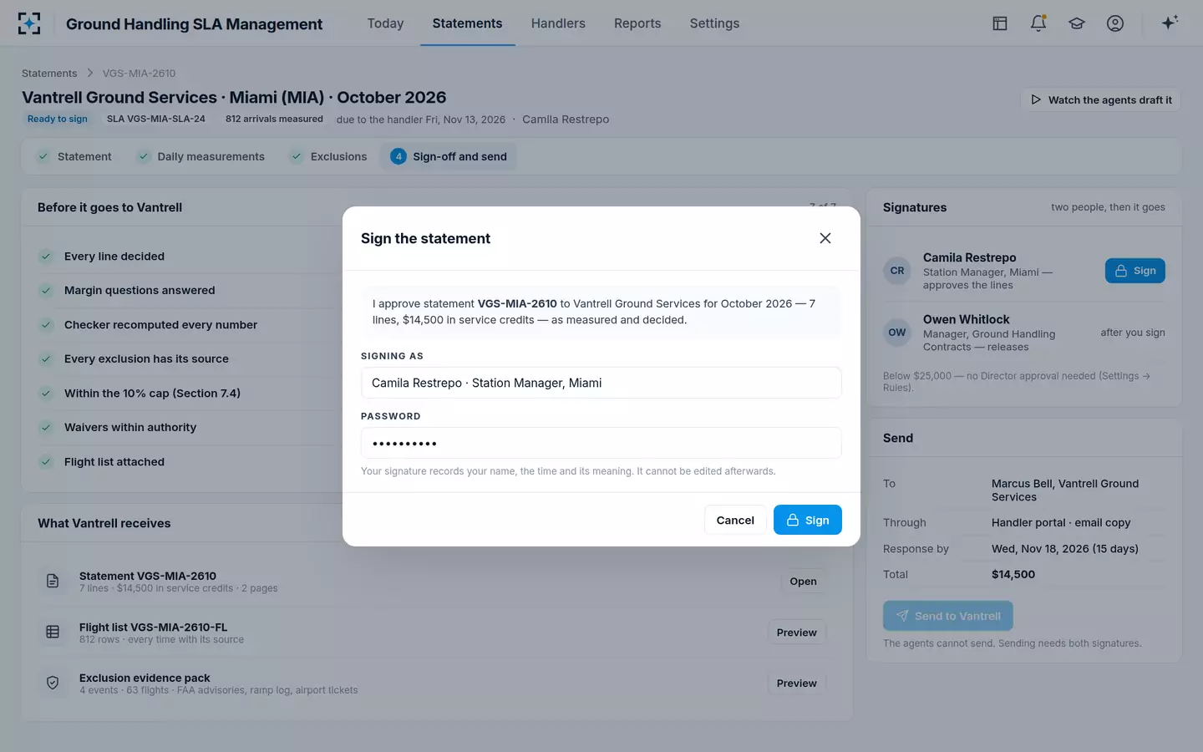Image resolution: width=1203 pixels, height=752 pixels.
Task: Click check icon beside Margin questions answered
Action: coord(46,291)
